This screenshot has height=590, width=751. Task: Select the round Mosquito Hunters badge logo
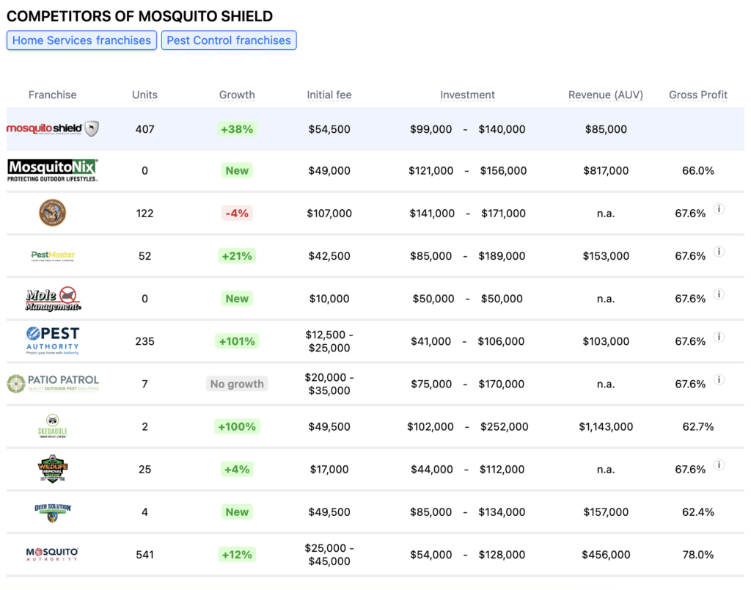52,213
